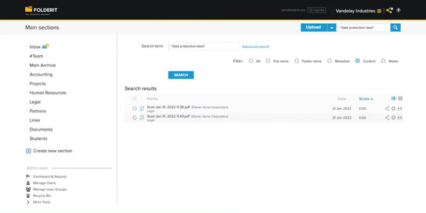This screenshot has width=426, height=213.
Task: Select the Metadata filter option
Action: (x=329, y=61)
